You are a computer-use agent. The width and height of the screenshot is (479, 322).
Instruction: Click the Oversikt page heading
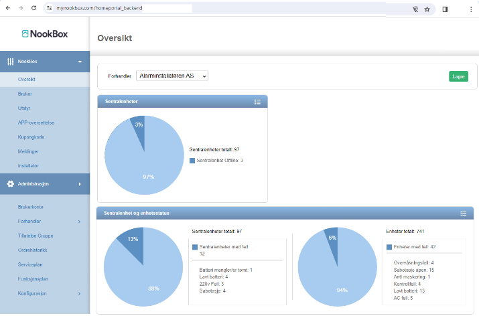(115, 38)
